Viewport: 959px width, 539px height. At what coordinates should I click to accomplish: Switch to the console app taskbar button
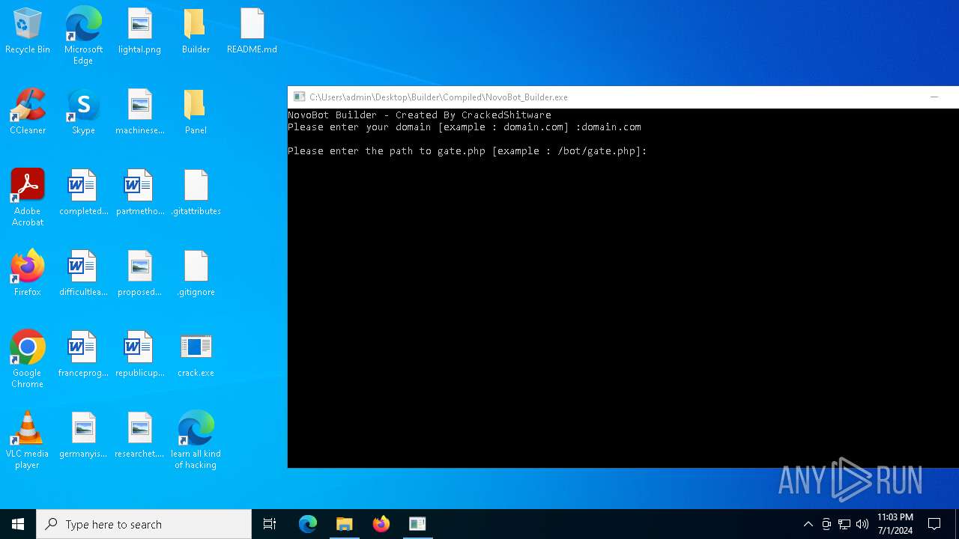417,524
